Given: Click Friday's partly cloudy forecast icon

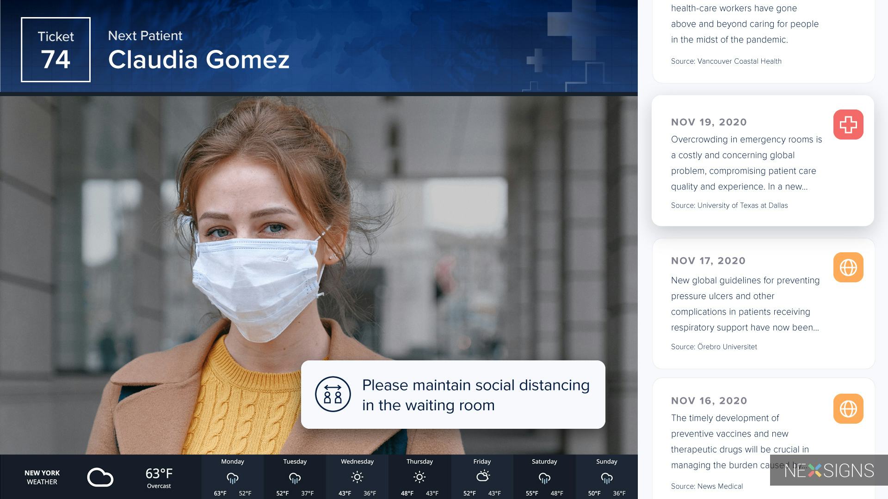Looking at the screenshot, I should pos(482,476).
